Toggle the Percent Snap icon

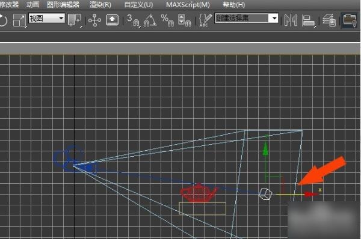tap(167, 20)
